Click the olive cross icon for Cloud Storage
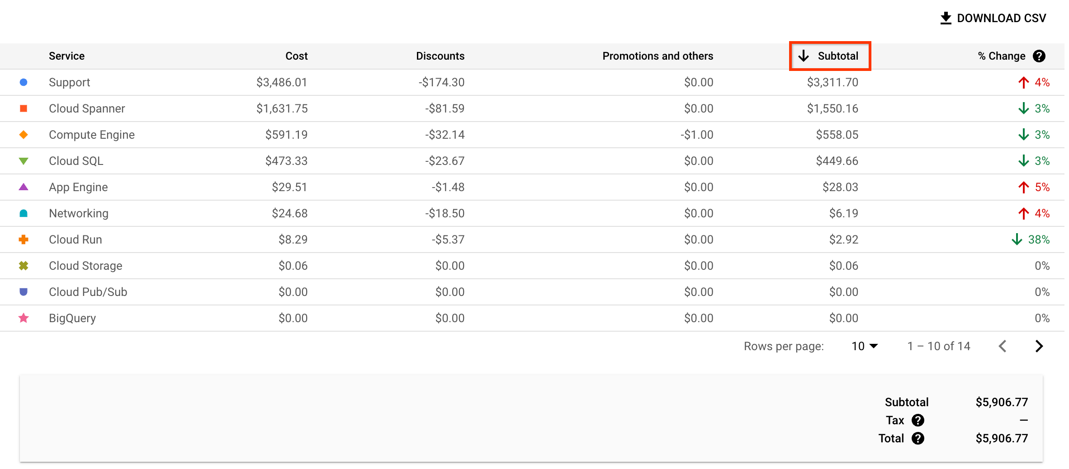 click(24, 266)
